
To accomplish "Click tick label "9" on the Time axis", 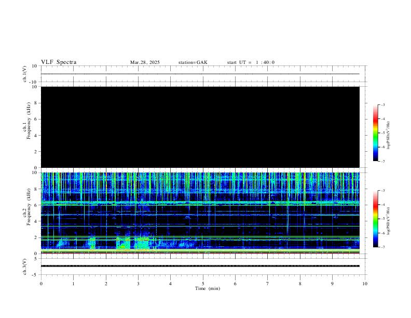I will pyautogui.click(x=332, y=284).
